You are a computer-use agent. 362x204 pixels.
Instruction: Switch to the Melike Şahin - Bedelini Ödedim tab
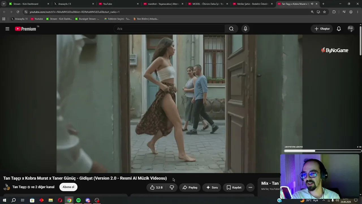point(253,4)
